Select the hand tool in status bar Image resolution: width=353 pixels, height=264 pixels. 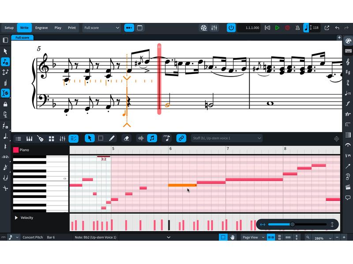(x=233, y=237)
